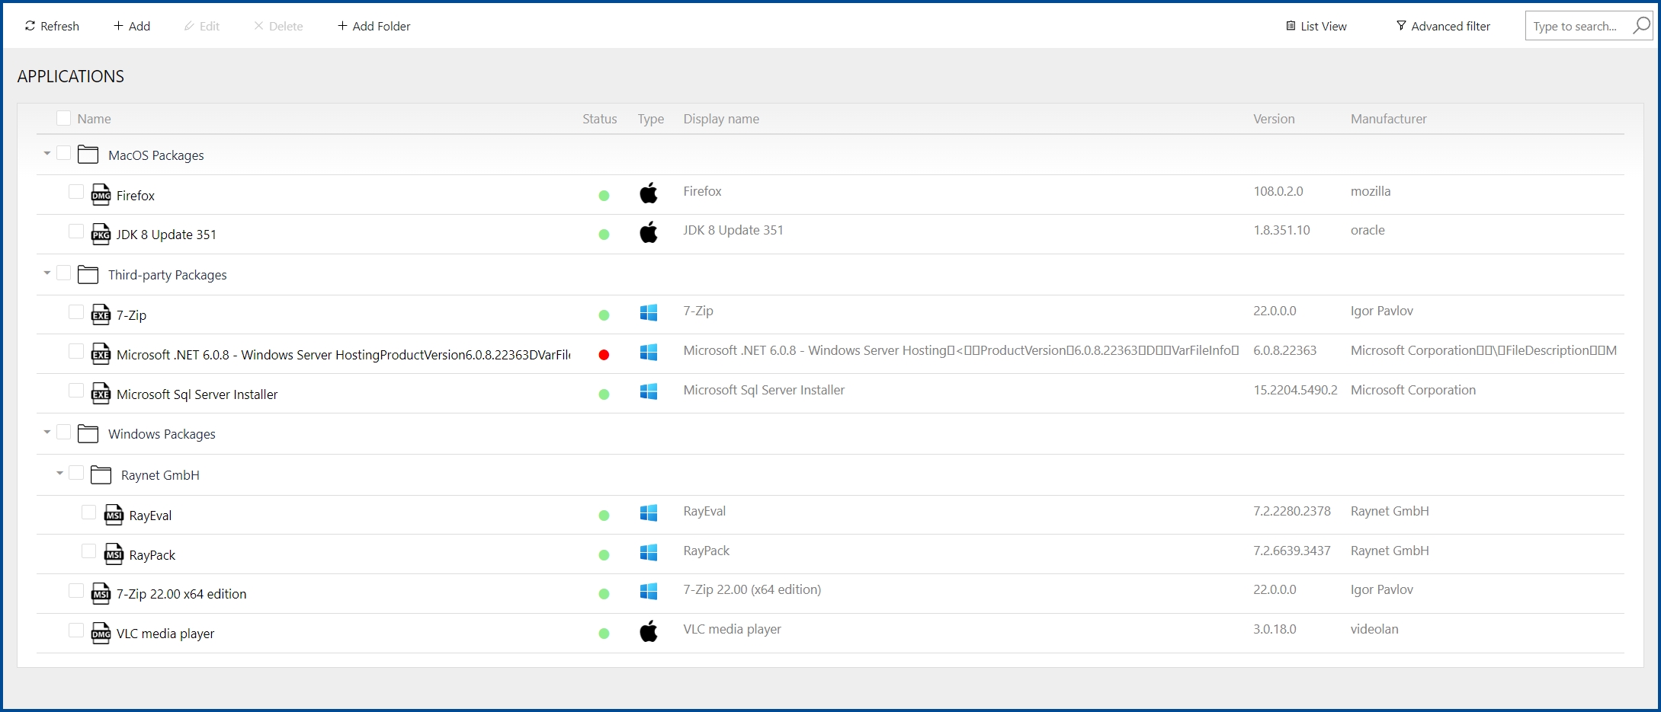
Task: Select the RayPack row name text
Action: (152, 555)
